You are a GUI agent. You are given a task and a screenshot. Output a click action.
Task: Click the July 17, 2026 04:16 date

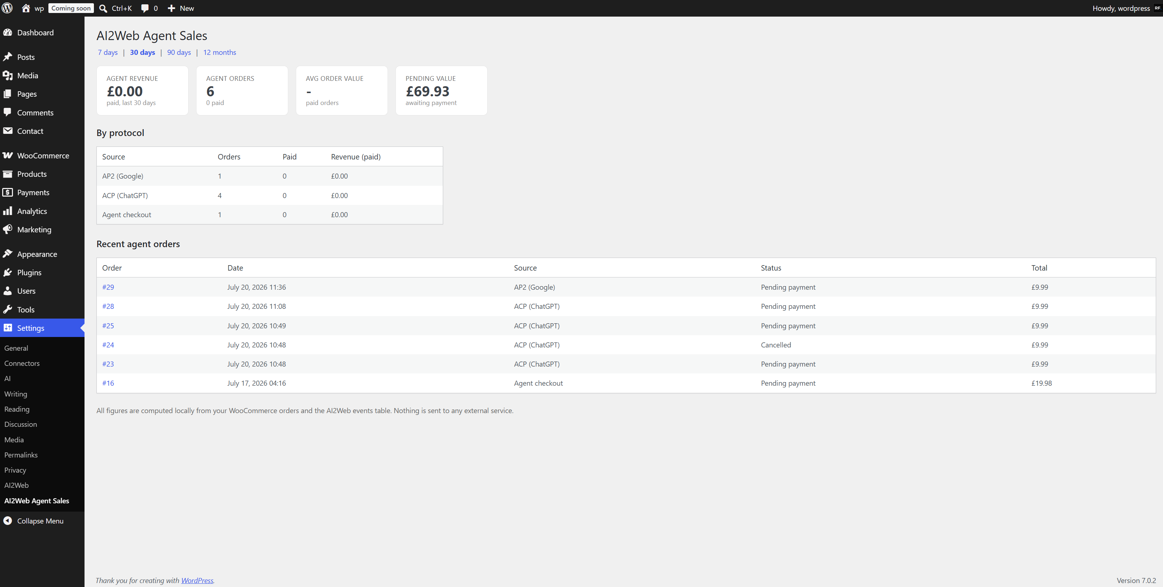coord(256,383)
